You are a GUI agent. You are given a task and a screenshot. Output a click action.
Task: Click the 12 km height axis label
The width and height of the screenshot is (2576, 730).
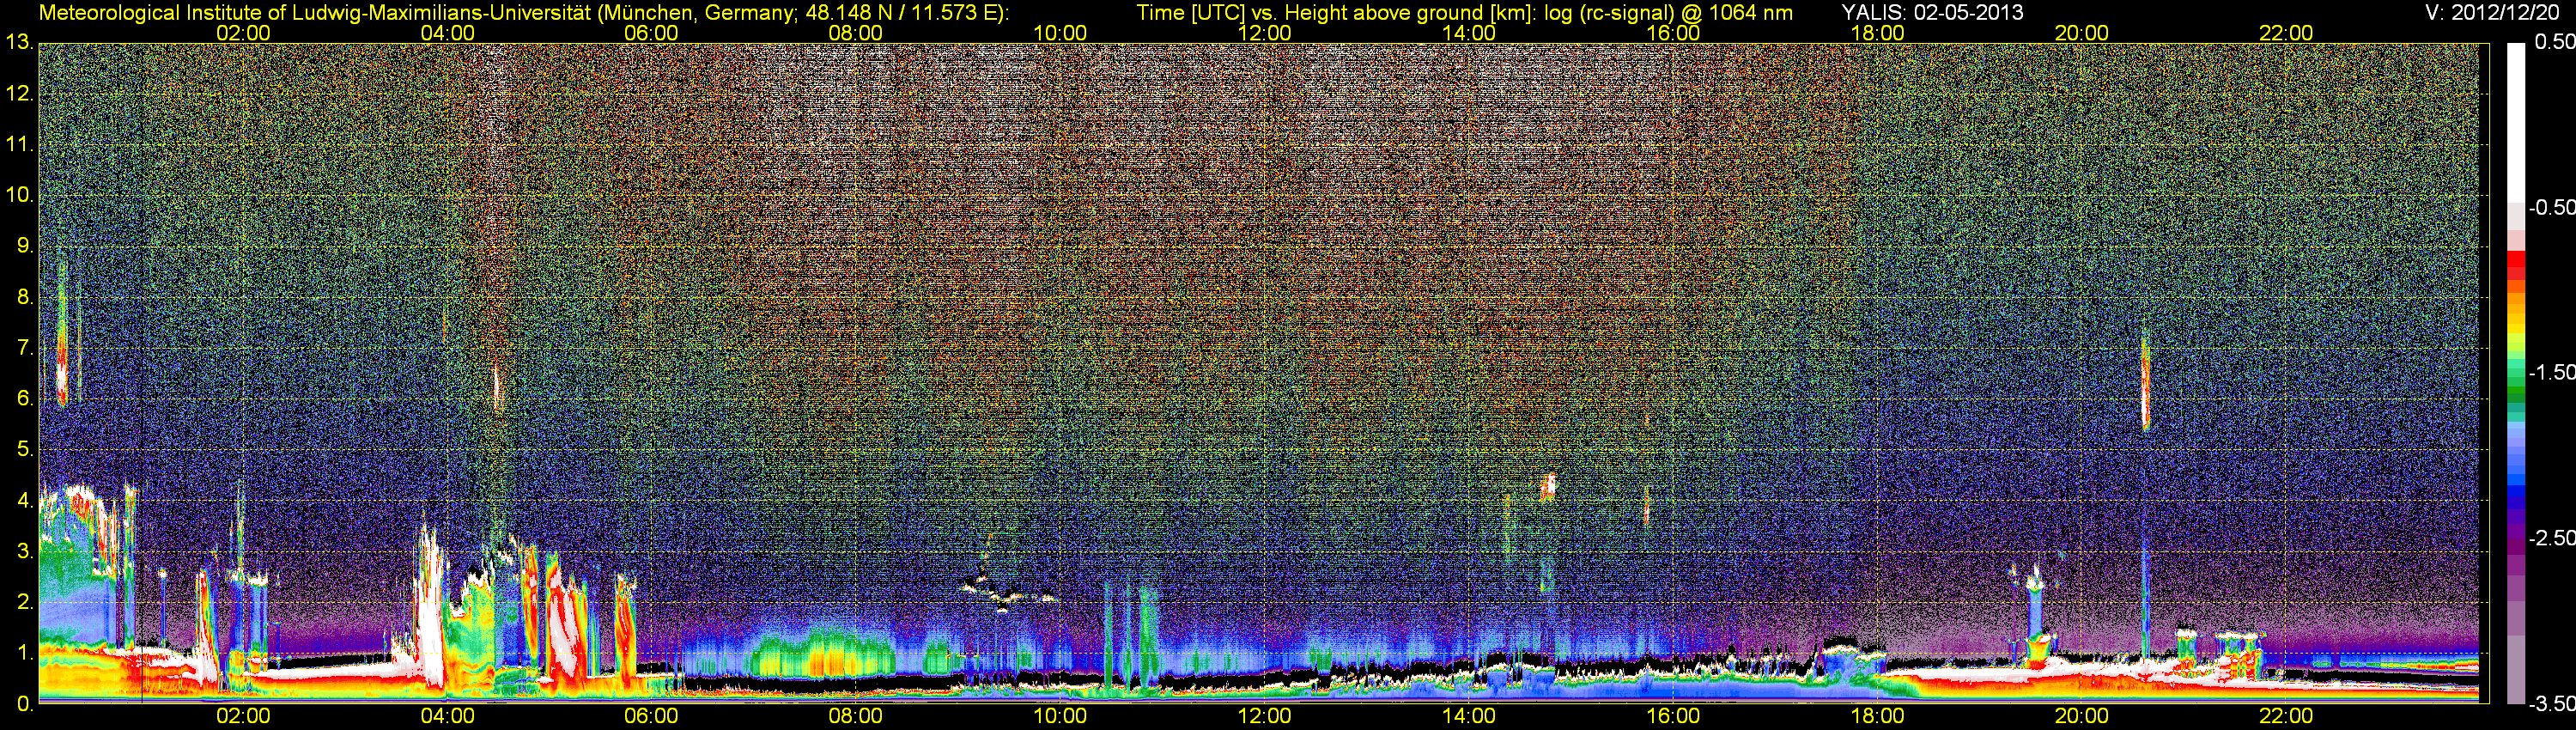tap(19, 93)
